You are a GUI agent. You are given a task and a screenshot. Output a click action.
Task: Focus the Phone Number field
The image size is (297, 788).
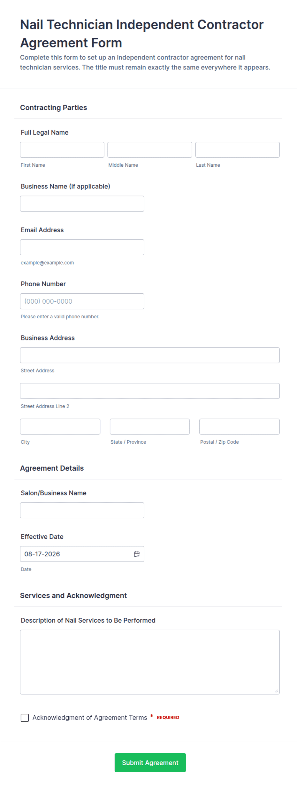coord(82,301)
